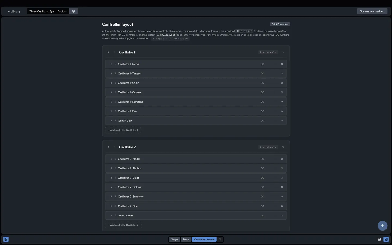The width and height of the screenshot is (392, 245).
Task: Select the Controller Layouts tab
Action: 204,240
